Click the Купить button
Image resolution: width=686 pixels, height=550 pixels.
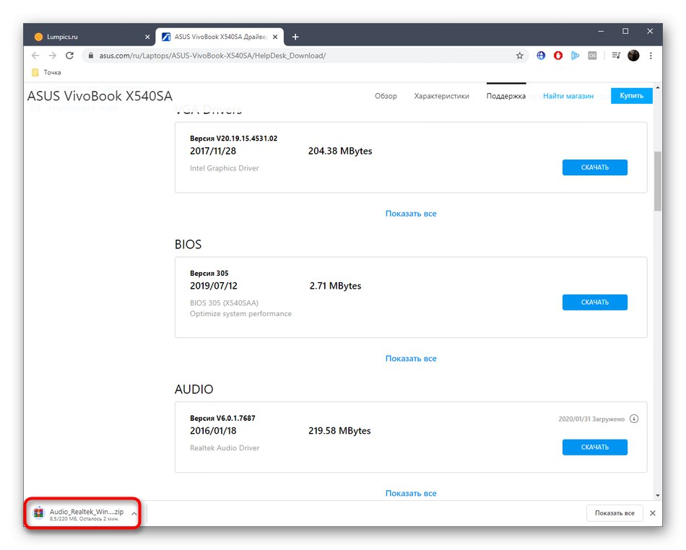click(x=631, y=95)
